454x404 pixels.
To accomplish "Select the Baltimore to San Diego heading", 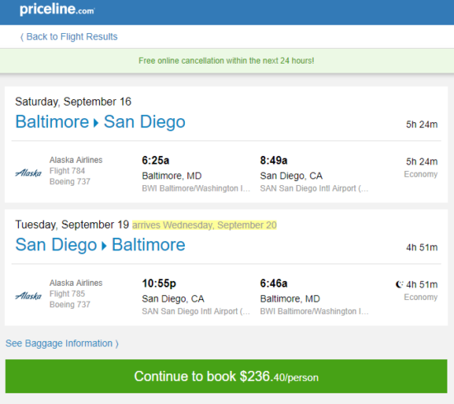I will pyautogui.click(x=100, y=121).
